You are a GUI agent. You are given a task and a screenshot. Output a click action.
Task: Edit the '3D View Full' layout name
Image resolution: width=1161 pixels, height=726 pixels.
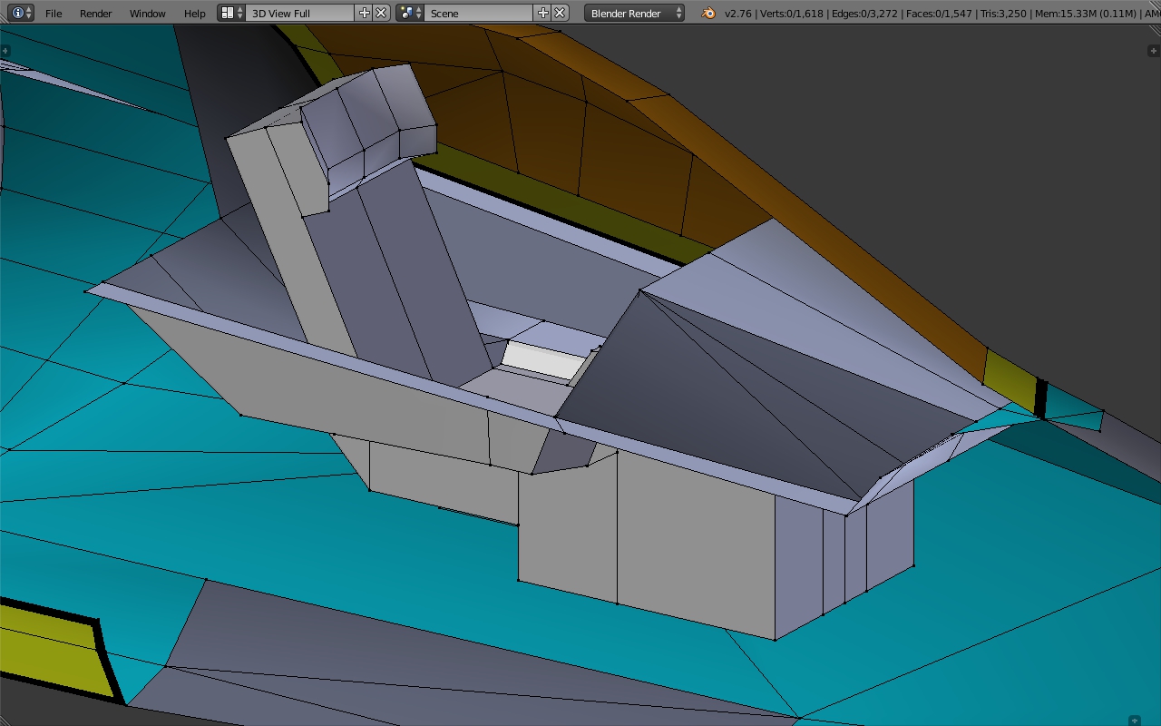tap(300, 13)
